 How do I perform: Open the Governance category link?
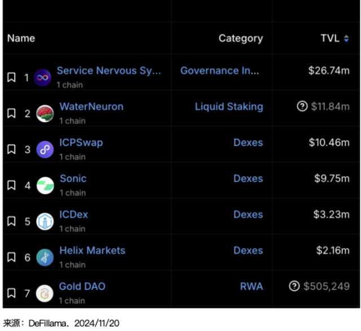pos(219,71)
